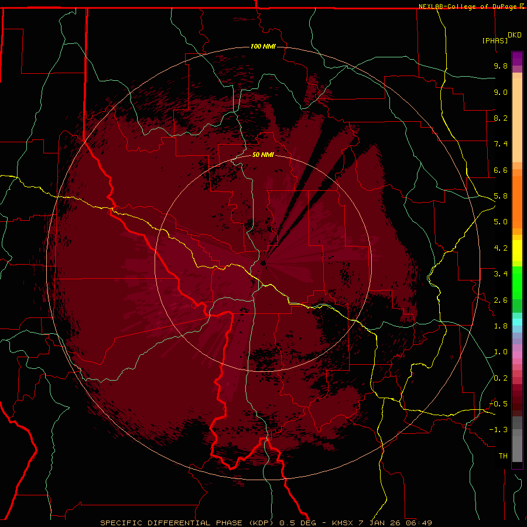Click the 9.8 scale value
This screenshot has height=527, width=527.
click(501, 66)
